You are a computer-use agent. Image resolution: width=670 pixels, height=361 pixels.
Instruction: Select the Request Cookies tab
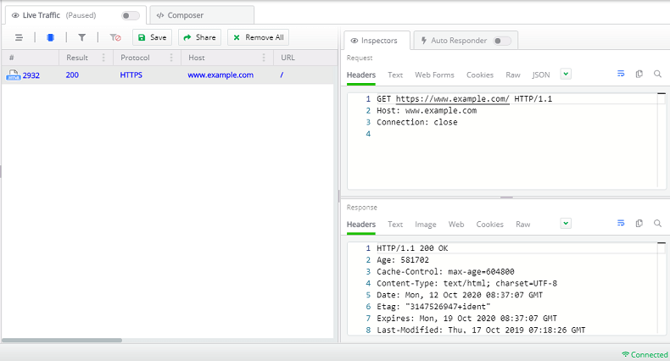point(480,75)
